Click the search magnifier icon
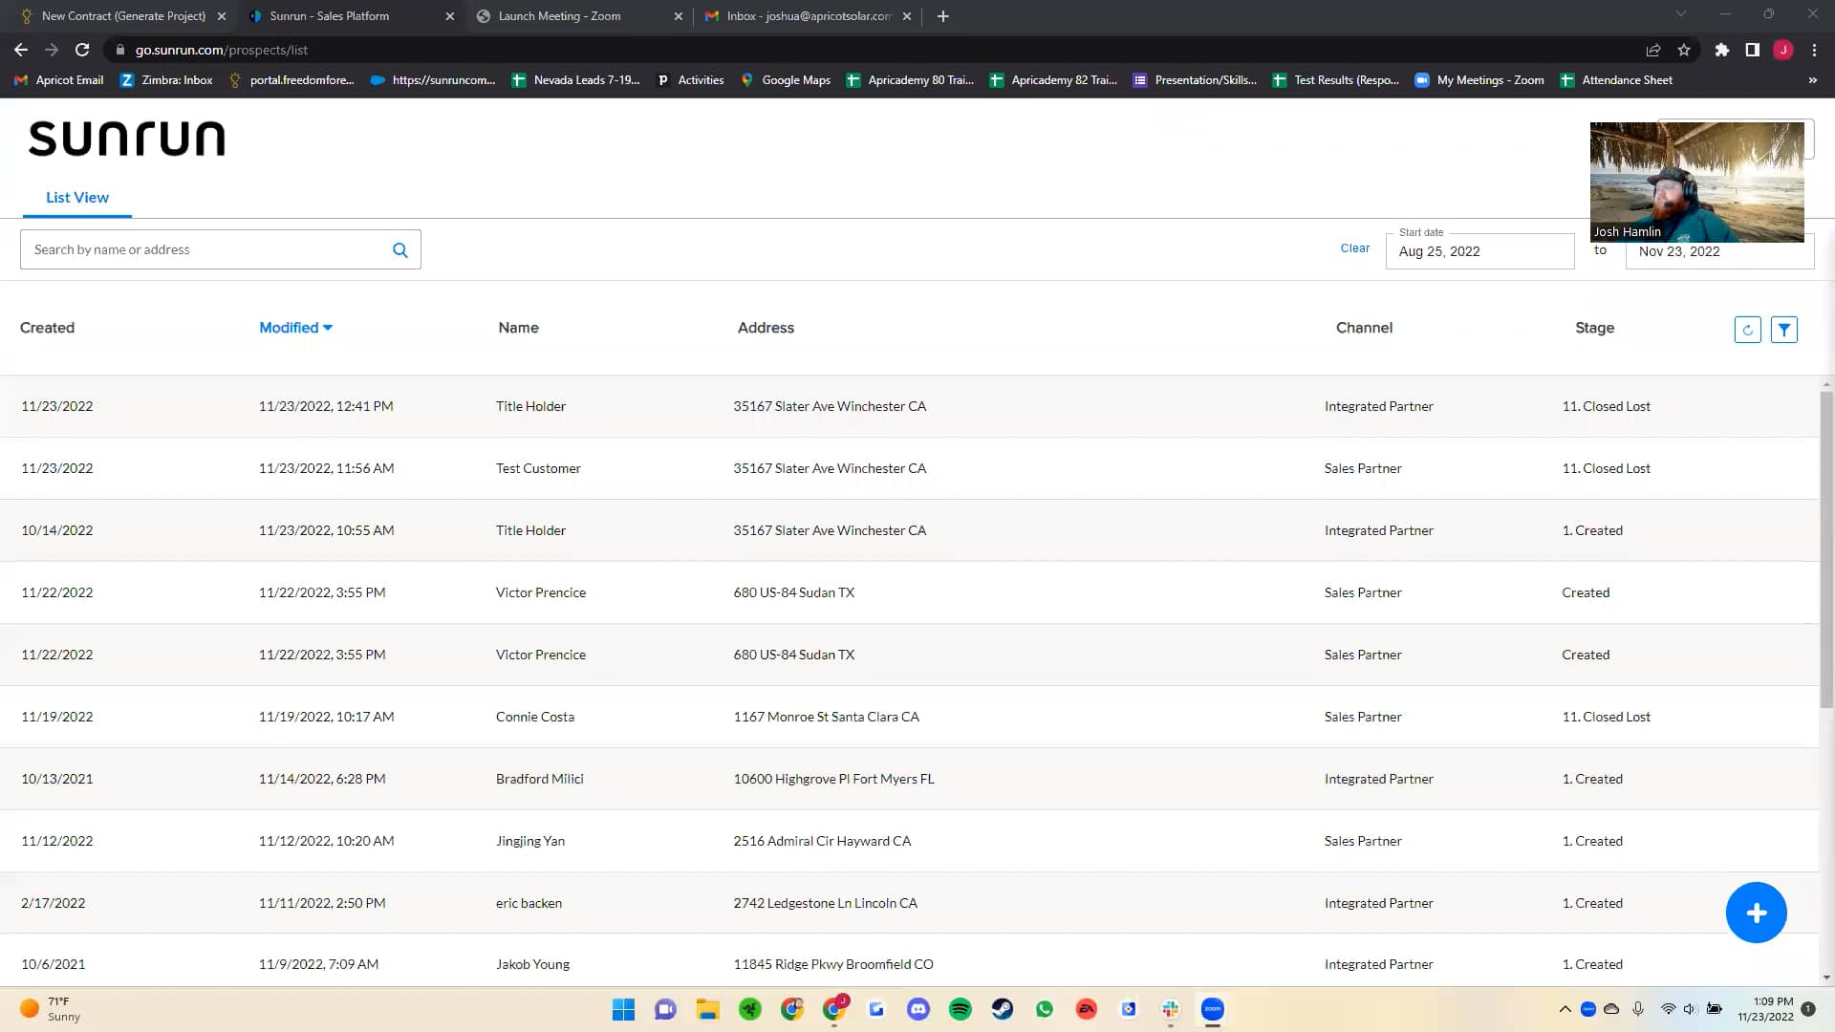The width and height of the screenshot is (1835, 1032). pos(399,250)
